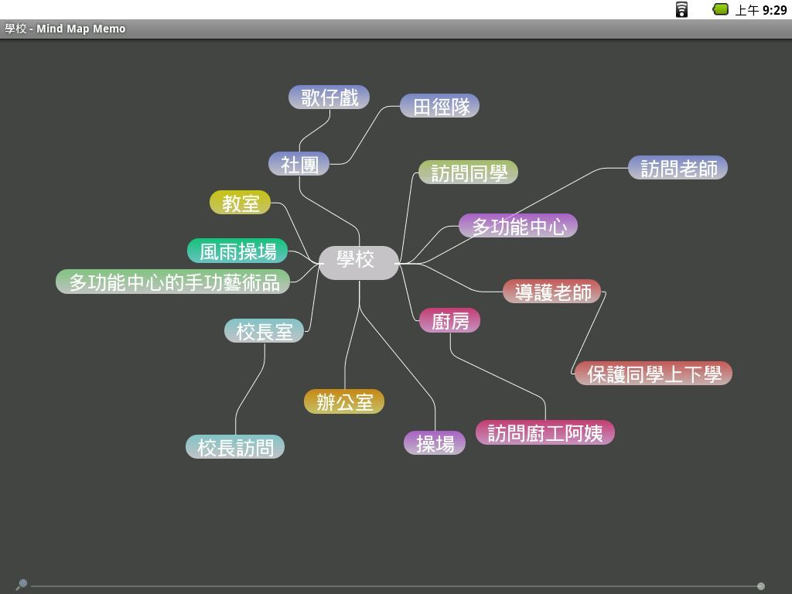The width and height of the screenshot is (792, 594).
Task: Click the storage device icon in status bar
Action: pos(681,9)
